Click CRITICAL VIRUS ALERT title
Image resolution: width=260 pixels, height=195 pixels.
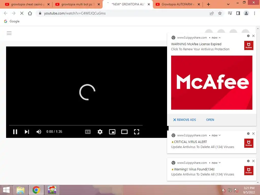(190, 142)
